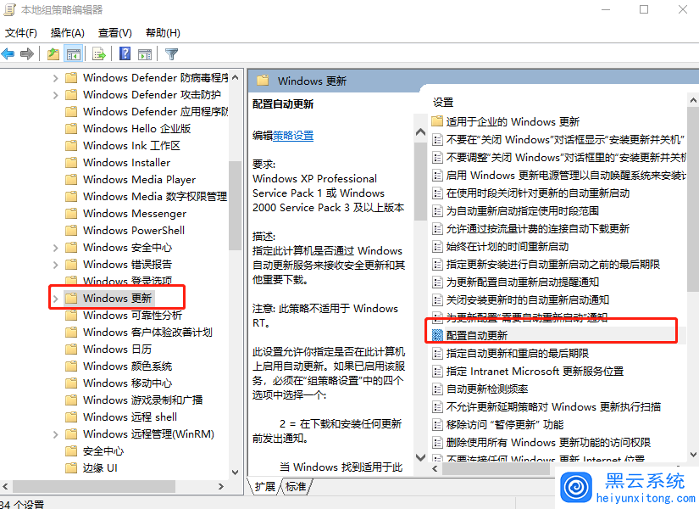Image resolution: width=699 pixels, height=509 pixels.
Task: Click the tree pane scroll-up arrow
Action: click(x=236, y=78)
